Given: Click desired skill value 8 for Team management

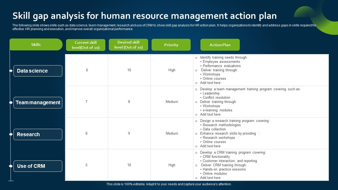Looking at the screenshot, I should [x=129, y=102].
